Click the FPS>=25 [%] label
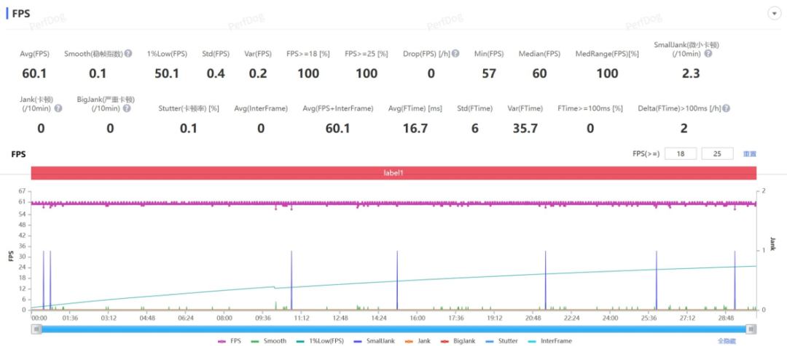Image resolution: width=787 pixels, height=346 pixels. tap(367, 54)
